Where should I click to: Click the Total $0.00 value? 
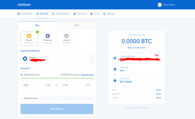click(x=158, y=98)
